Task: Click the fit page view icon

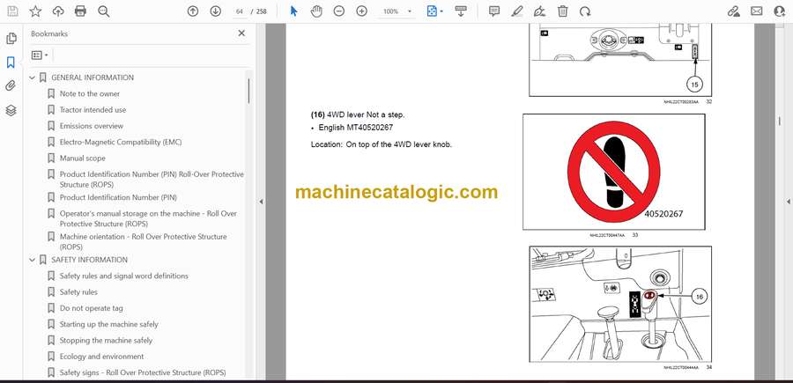Action: (432, 11)
